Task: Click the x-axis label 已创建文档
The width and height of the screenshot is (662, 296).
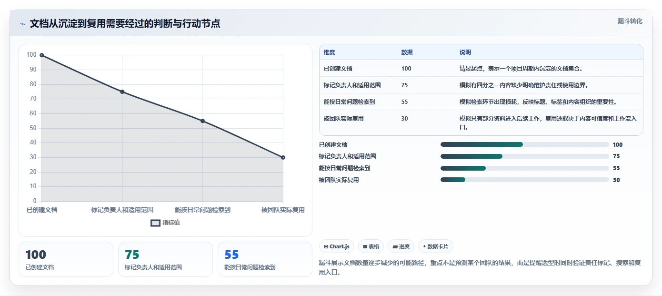Action: (x=42, y=210)
